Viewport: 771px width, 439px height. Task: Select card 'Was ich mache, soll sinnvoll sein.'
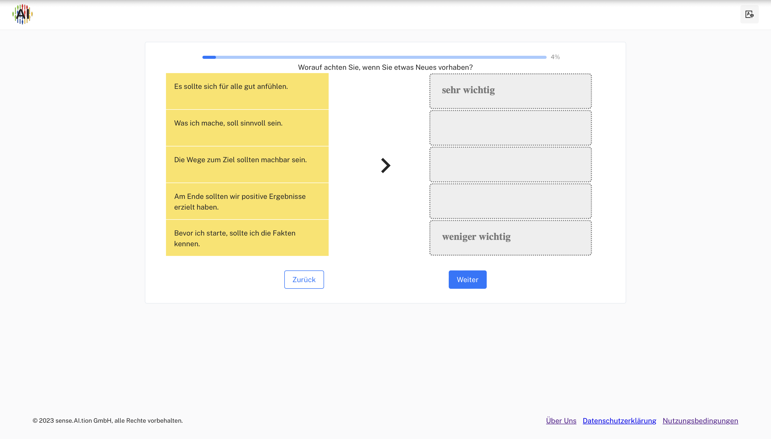247,128
